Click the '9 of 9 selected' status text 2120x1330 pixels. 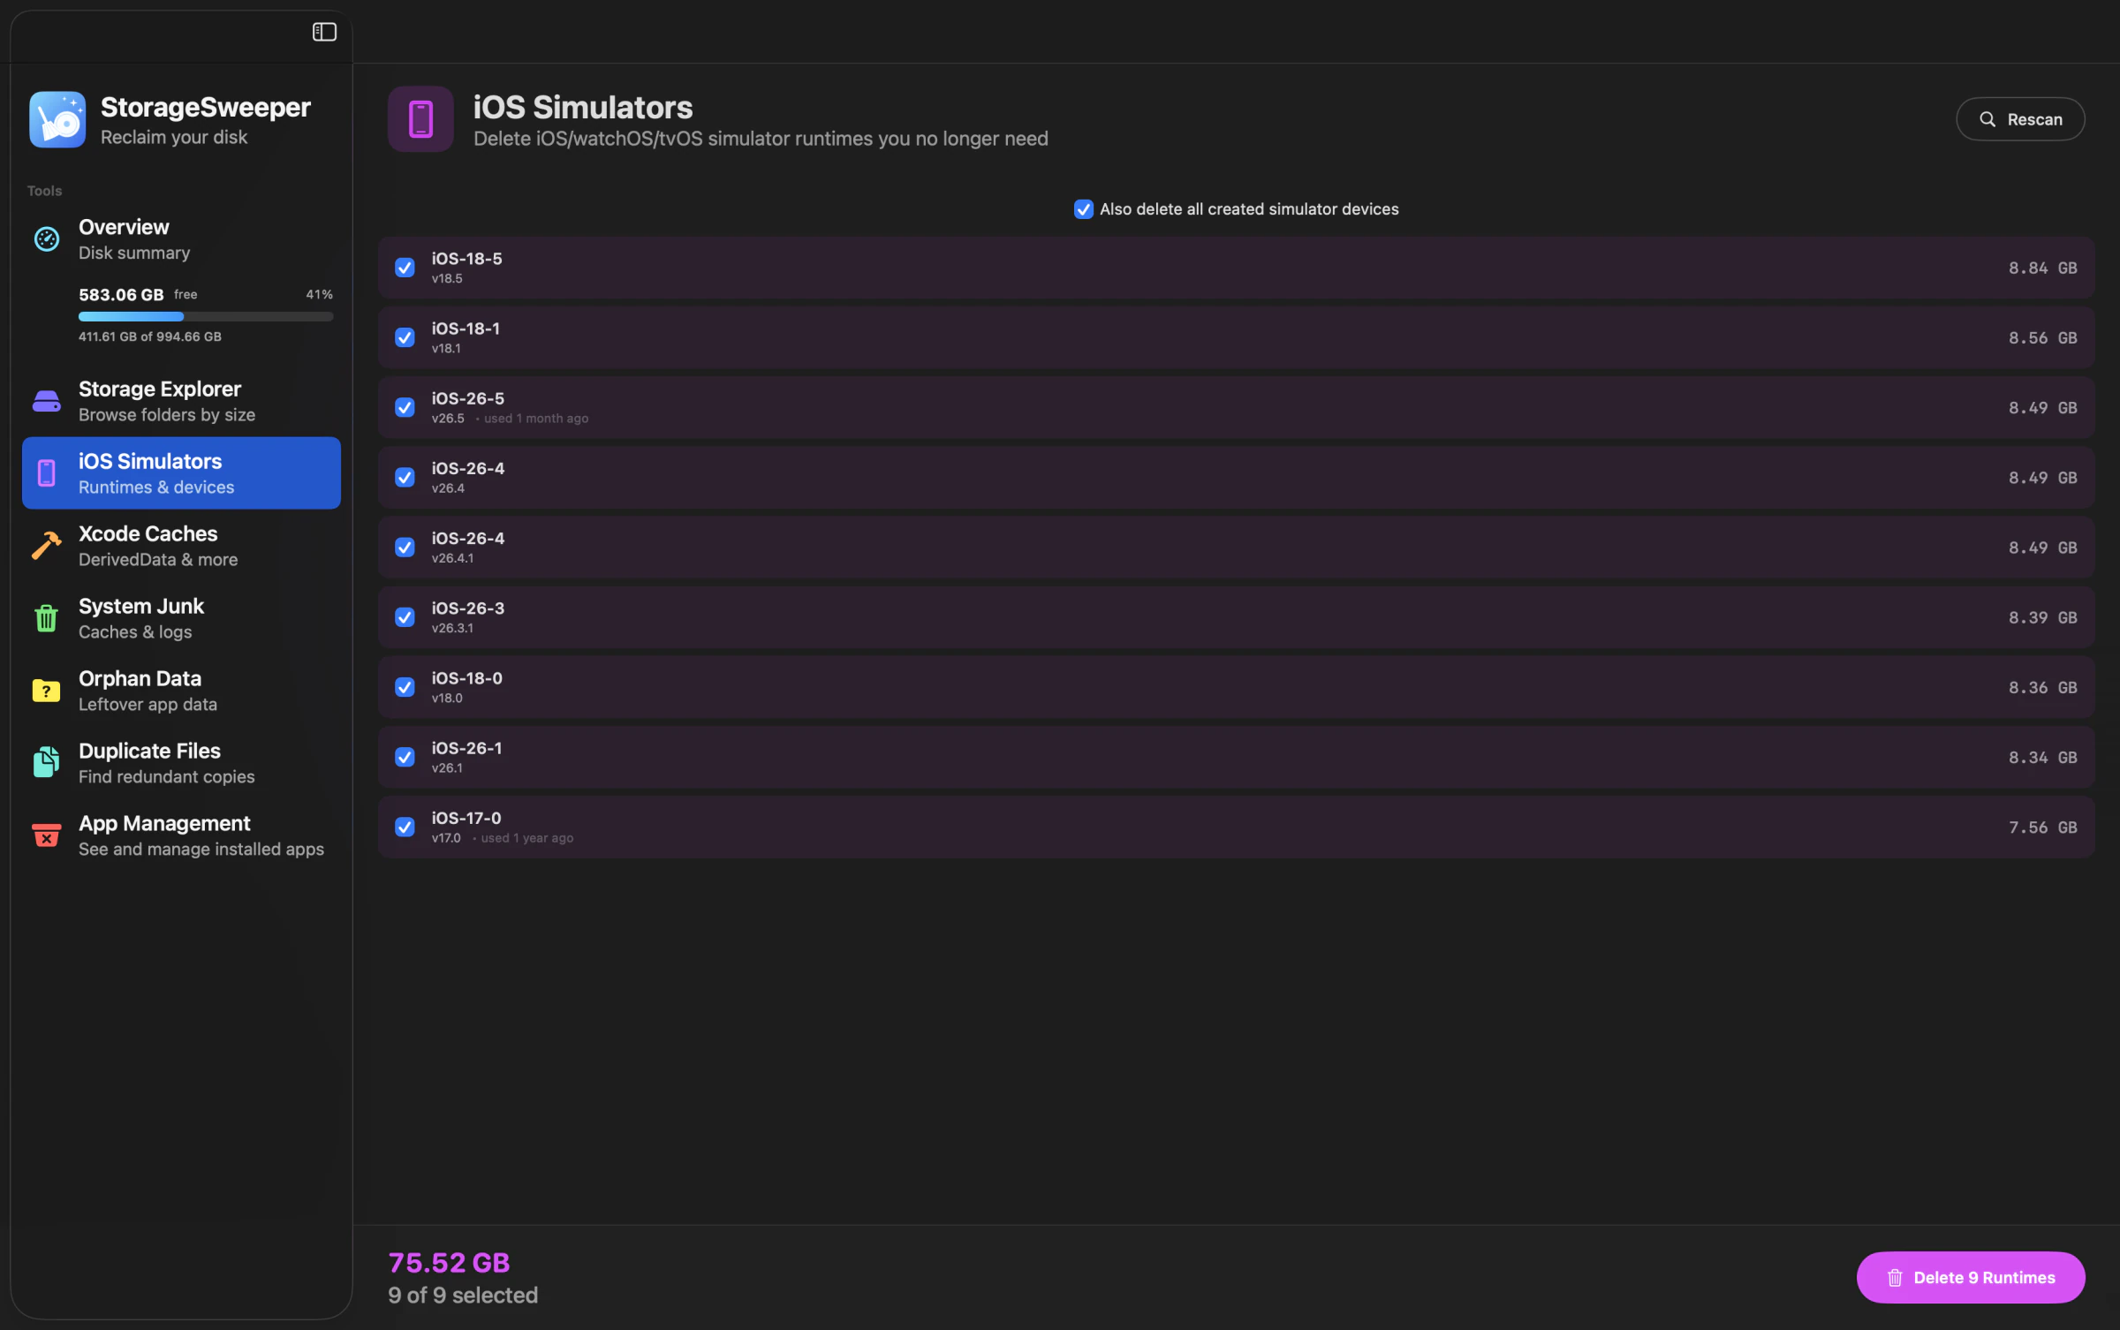coord(463,1296)
